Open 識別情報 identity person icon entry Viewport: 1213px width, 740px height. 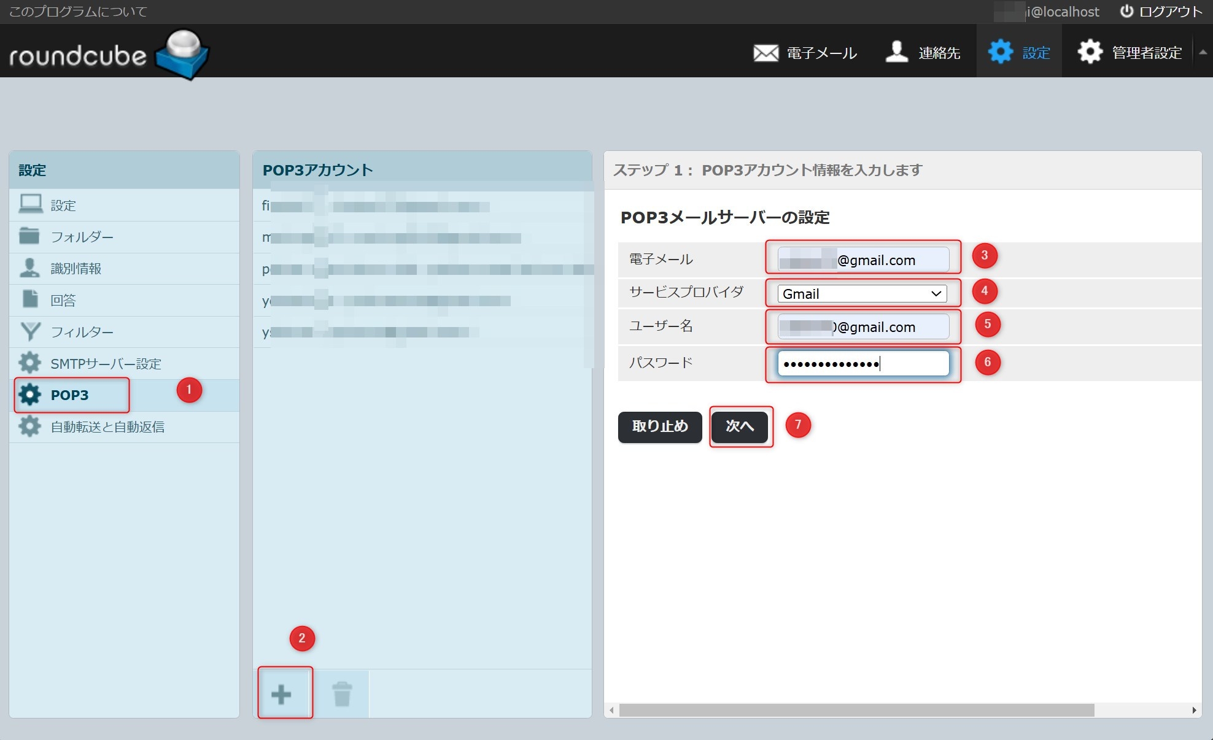point(29,268)
